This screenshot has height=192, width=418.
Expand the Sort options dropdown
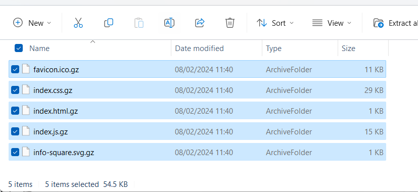pyautogui.click(x=275, y=23)
